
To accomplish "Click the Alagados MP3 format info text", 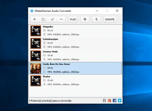I will [x=63, y=35].
